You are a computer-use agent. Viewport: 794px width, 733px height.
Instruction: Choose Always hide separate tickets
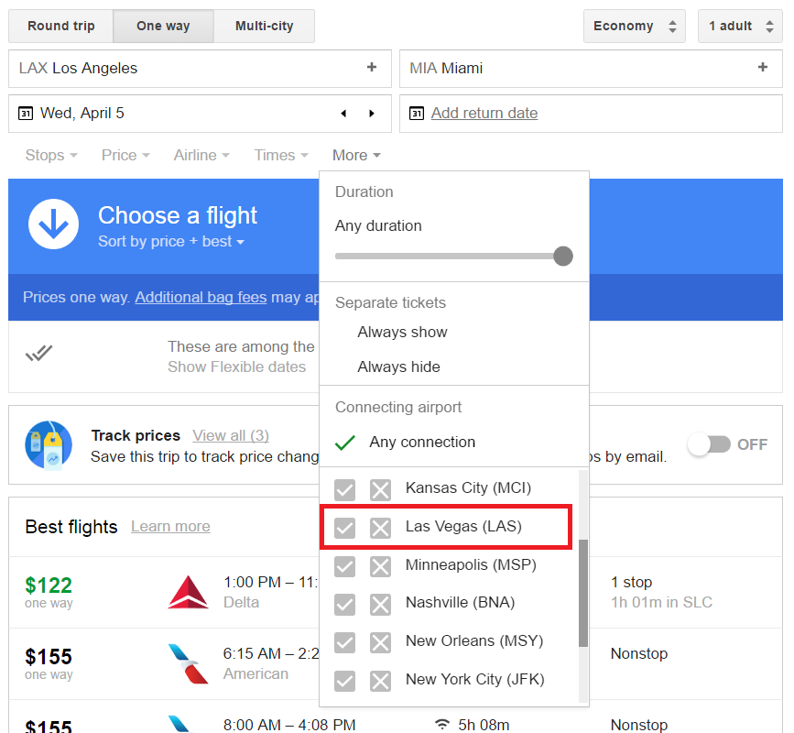[x=398, y=366]
